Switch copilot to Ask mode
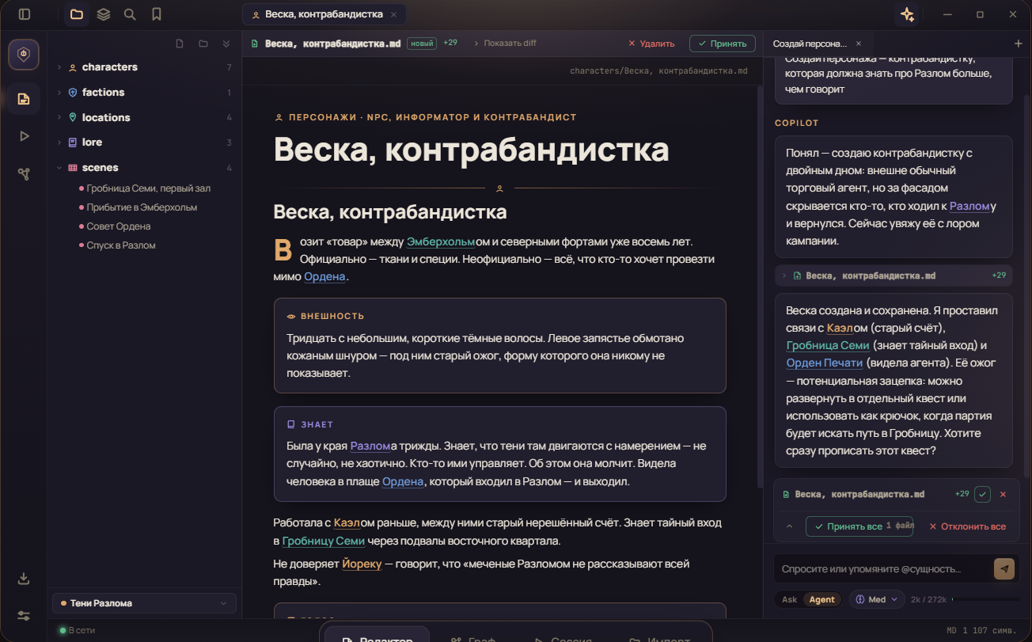 coord(789,599)
